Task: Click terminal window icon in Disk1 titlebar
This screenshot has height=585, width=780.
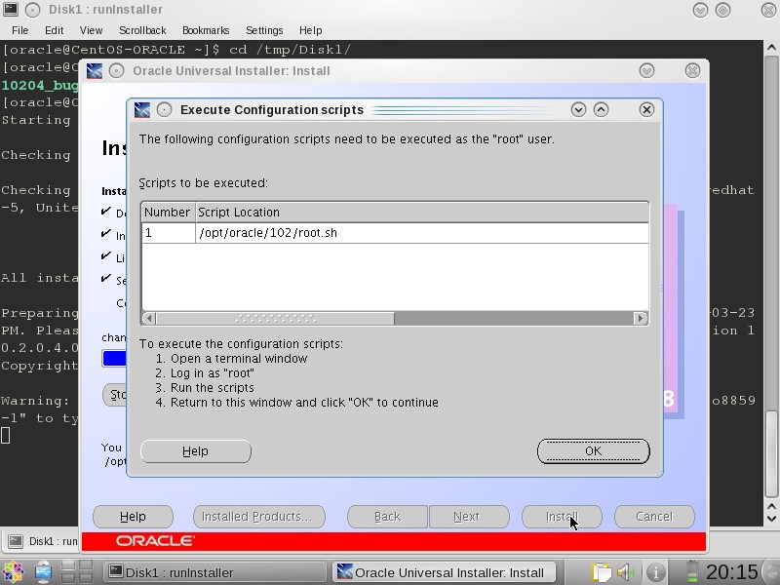Action: [11, 9]
